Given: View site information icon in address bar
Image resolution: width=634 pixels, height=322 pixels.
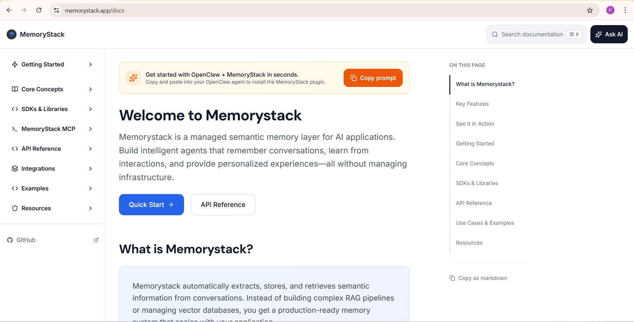Looking at the screenshot, I should (56, 10).
